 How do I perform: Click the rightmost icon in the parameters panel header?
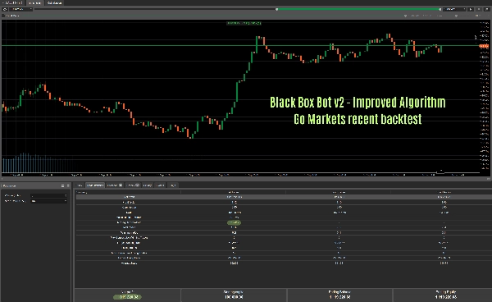point(68,185)
